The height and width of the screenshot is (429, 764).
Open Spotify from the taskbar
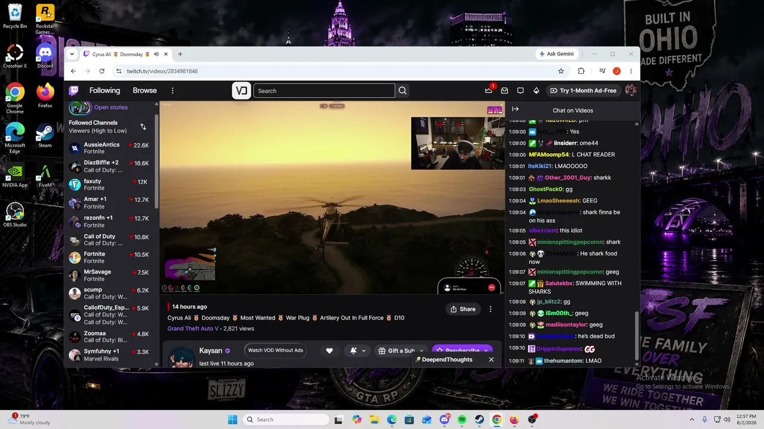[x=462, y=419]
